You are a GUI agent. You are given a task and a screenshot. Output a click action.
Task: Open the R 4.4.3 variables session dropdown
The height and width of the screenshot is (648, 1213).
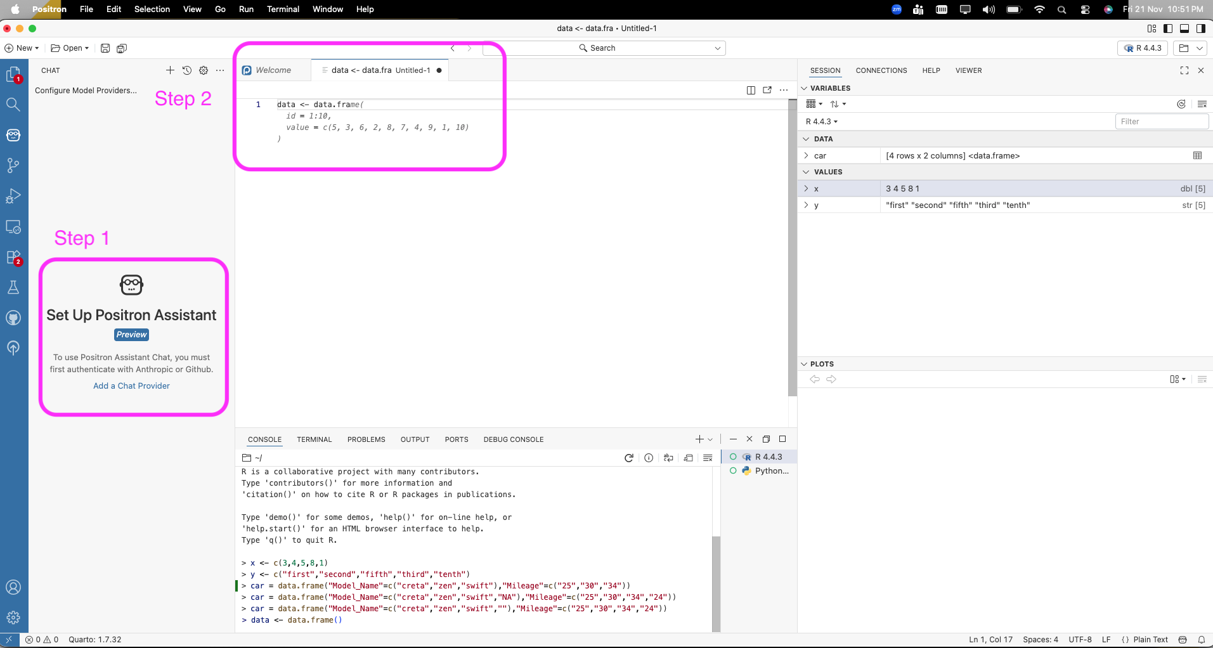point(822,122)
